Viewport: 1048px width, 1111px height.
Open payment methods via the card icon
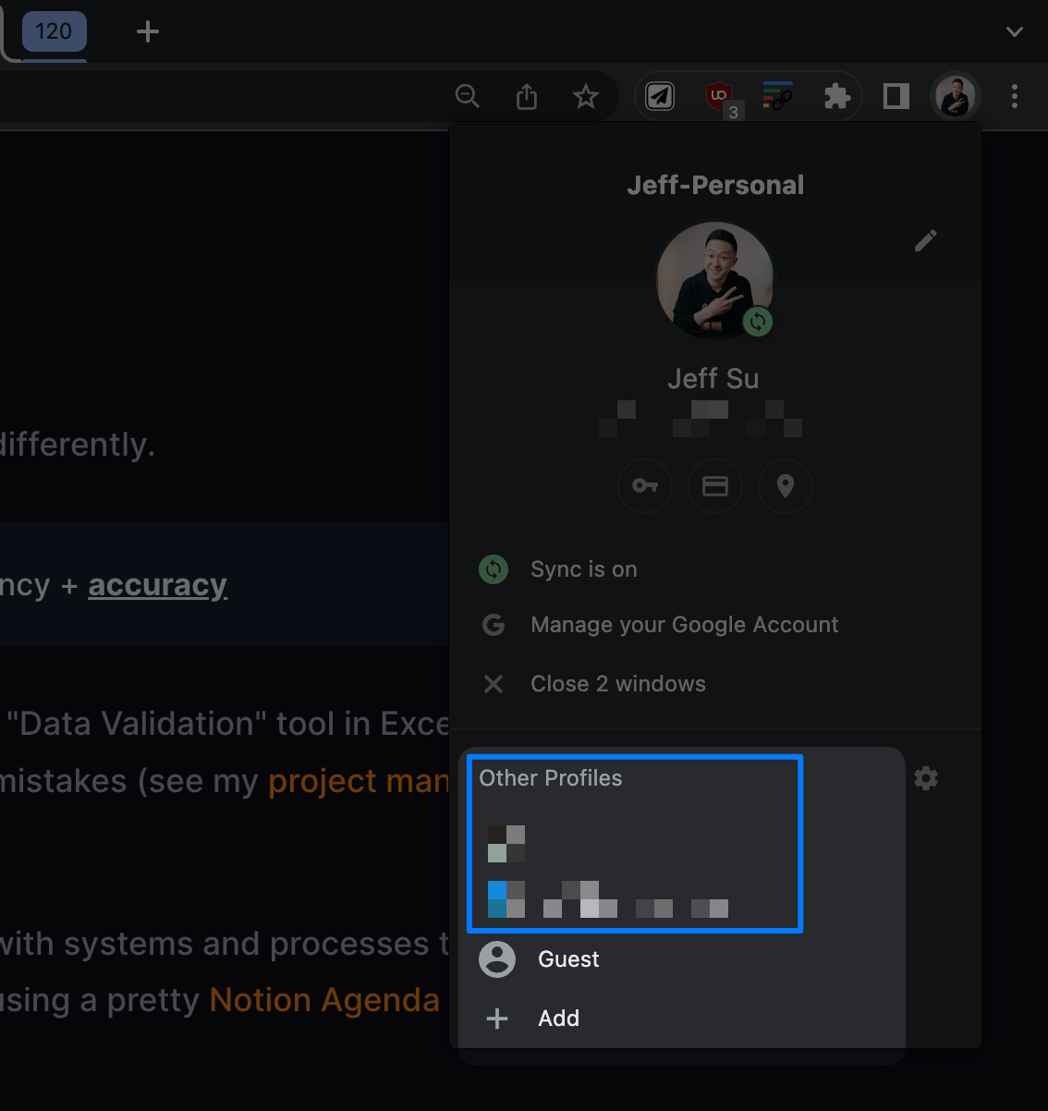tap(715, 485)
